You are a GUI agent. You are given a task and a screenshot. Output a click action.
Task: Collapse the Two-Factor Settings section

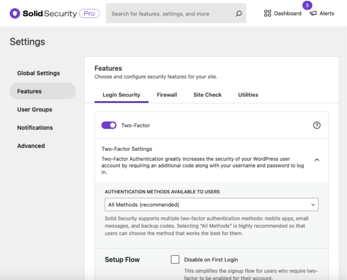[x=317, y=160]
